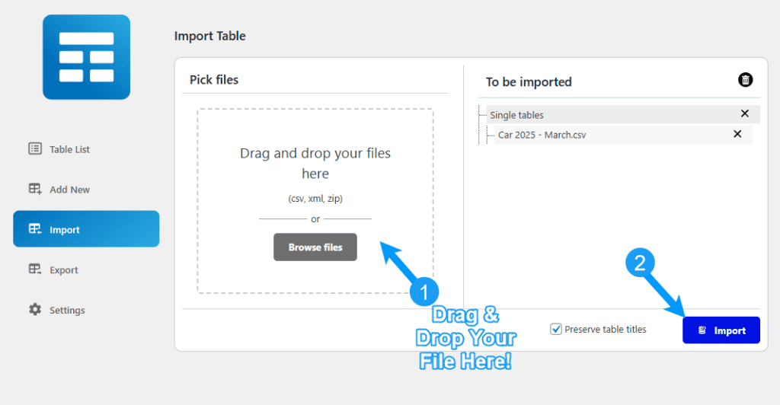The image size is (780, 405).
Task: Click the table plugin logo icon
Action: click(x=86, y=57)
